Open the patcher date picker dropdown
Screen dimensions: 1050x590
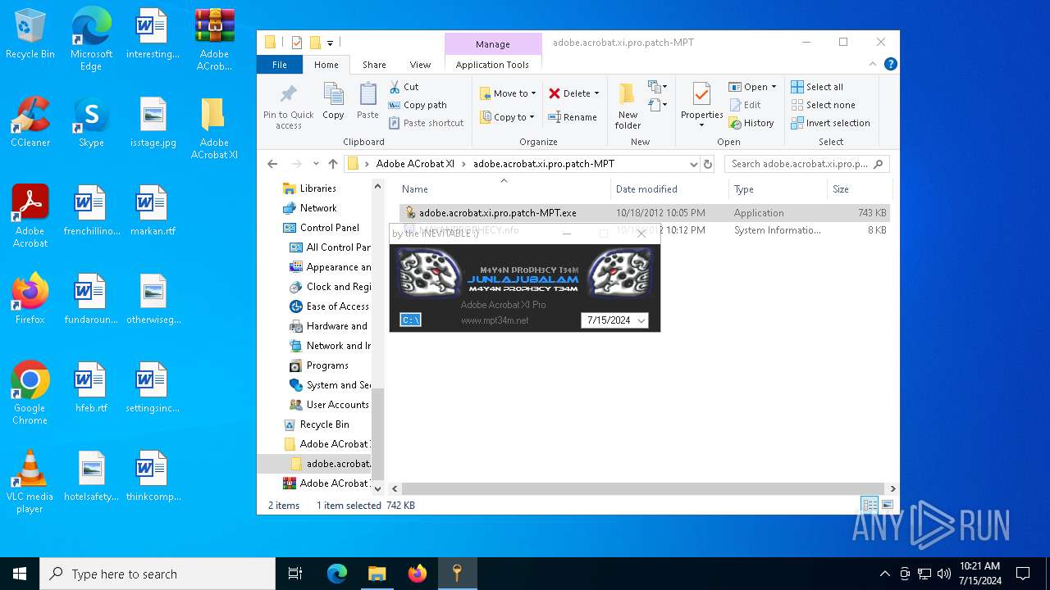pos(641,320)
